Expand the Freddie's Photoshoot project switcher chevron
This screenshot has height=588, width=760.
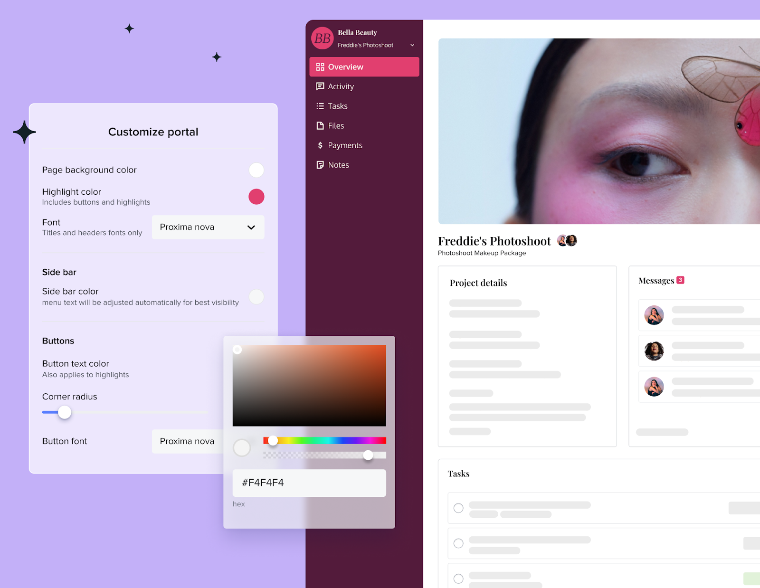pyautogui.click(x=412, y=45)
